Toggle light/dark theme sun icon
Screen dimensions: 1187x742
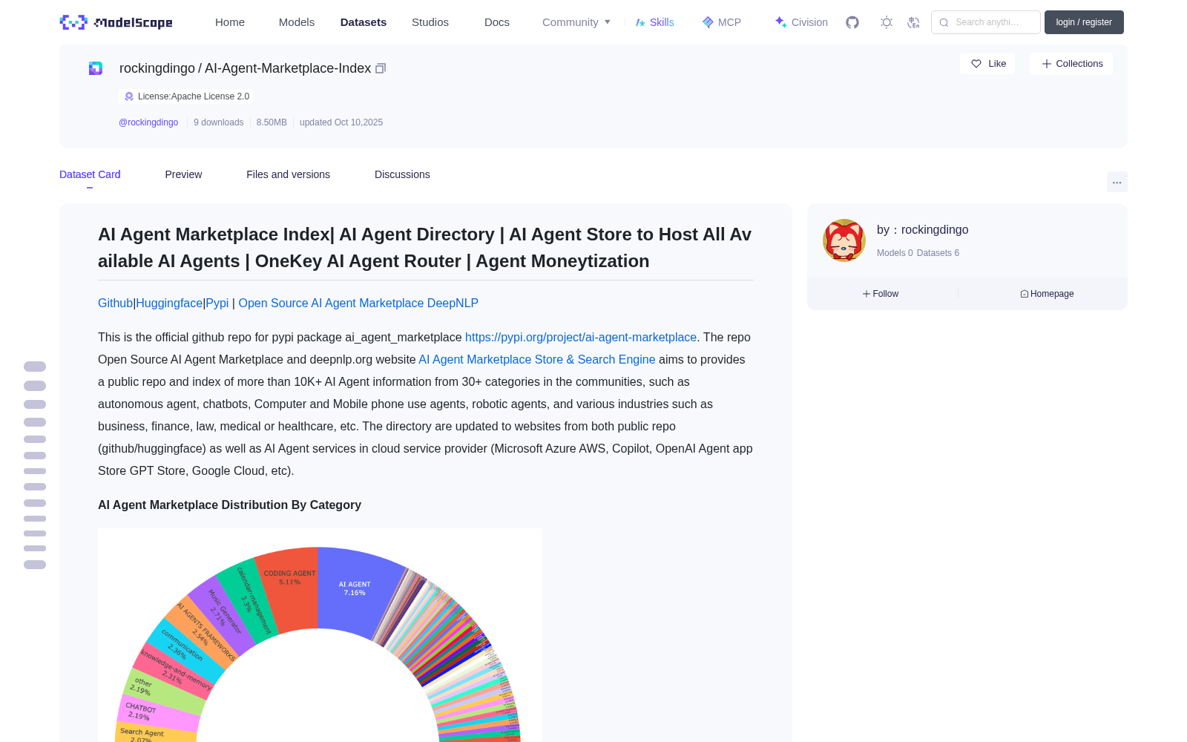886,22
